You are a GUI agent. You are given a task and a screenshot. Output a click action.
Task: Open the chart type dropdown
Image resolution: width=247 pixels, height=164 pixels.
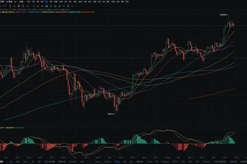[16, 2]
